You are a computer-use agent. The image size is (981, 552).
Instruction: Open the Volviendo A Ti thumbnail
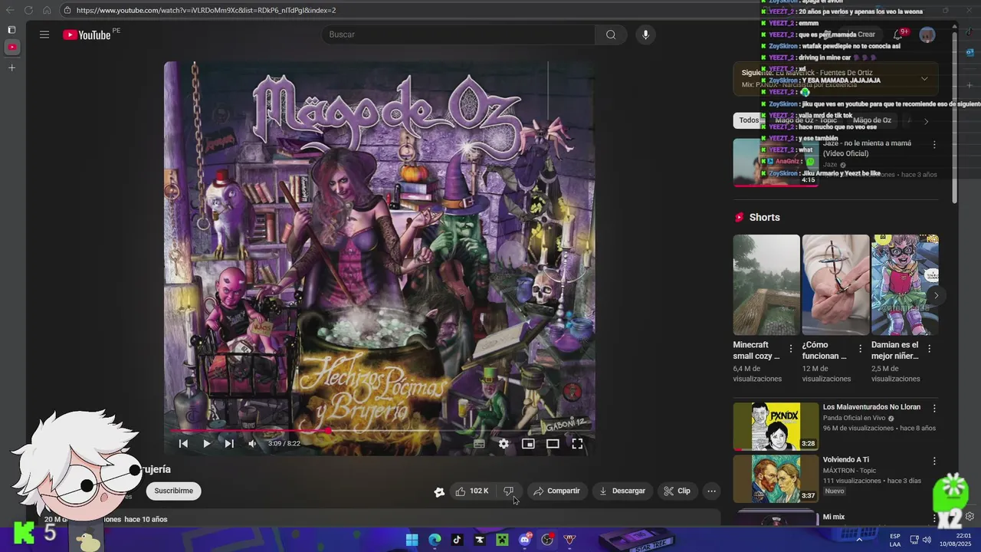coord(777,479)
